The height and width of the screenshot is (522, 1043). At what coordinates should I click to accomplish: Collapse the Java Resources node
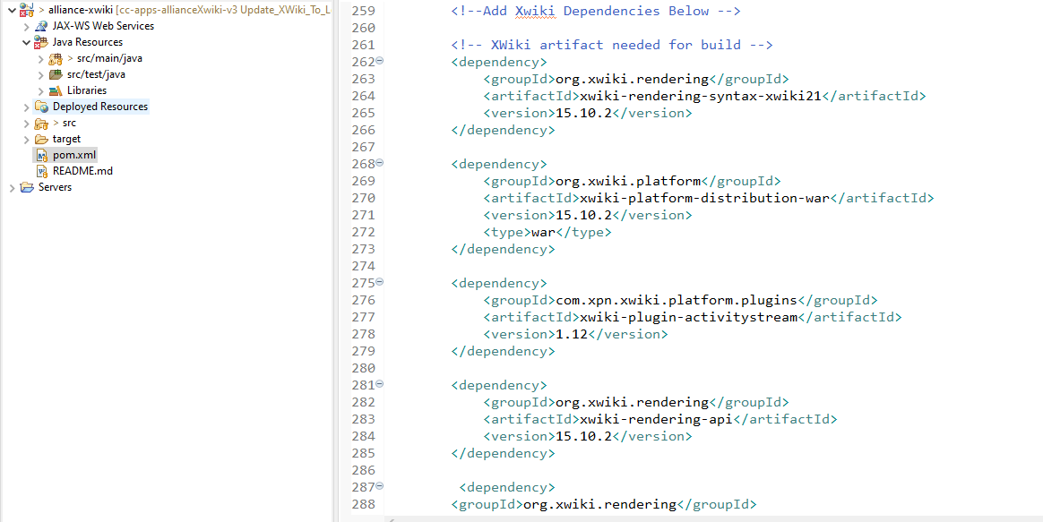coord(27,43)
